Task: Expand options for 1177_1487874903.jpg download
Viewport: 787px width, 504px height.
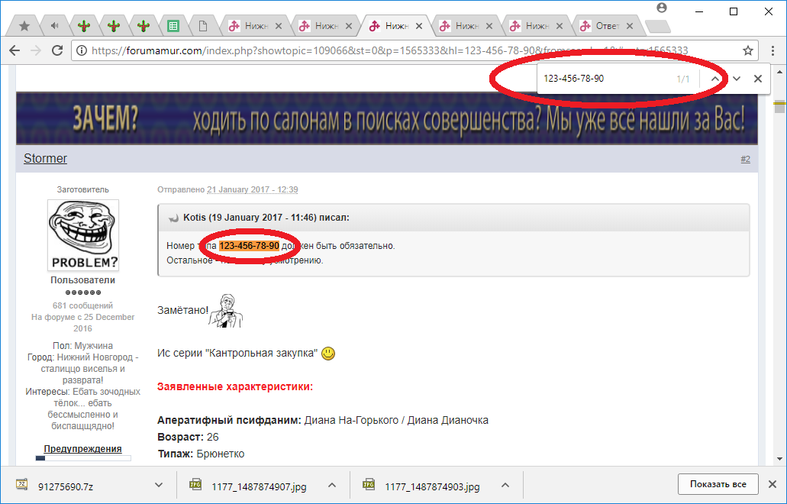Action: pyautogui.click(x=505, y=485)
